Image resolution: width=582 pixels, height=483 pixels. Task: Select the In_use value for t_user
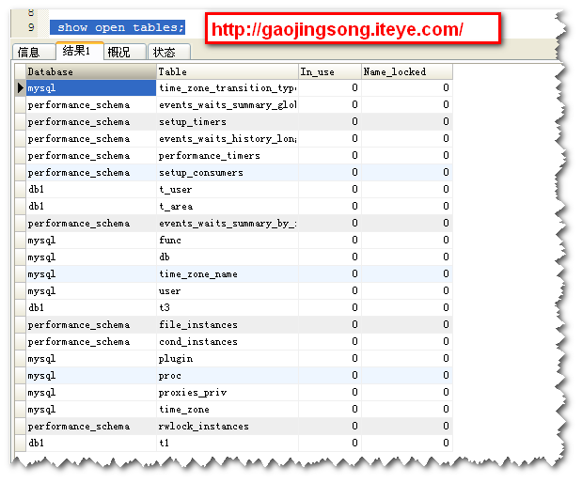point(330,189)
